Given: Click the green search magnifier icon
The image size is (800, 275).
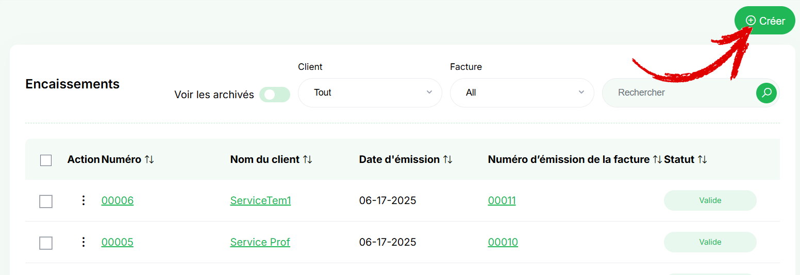Looking at the screenshot, I should (x=766, y=93).
